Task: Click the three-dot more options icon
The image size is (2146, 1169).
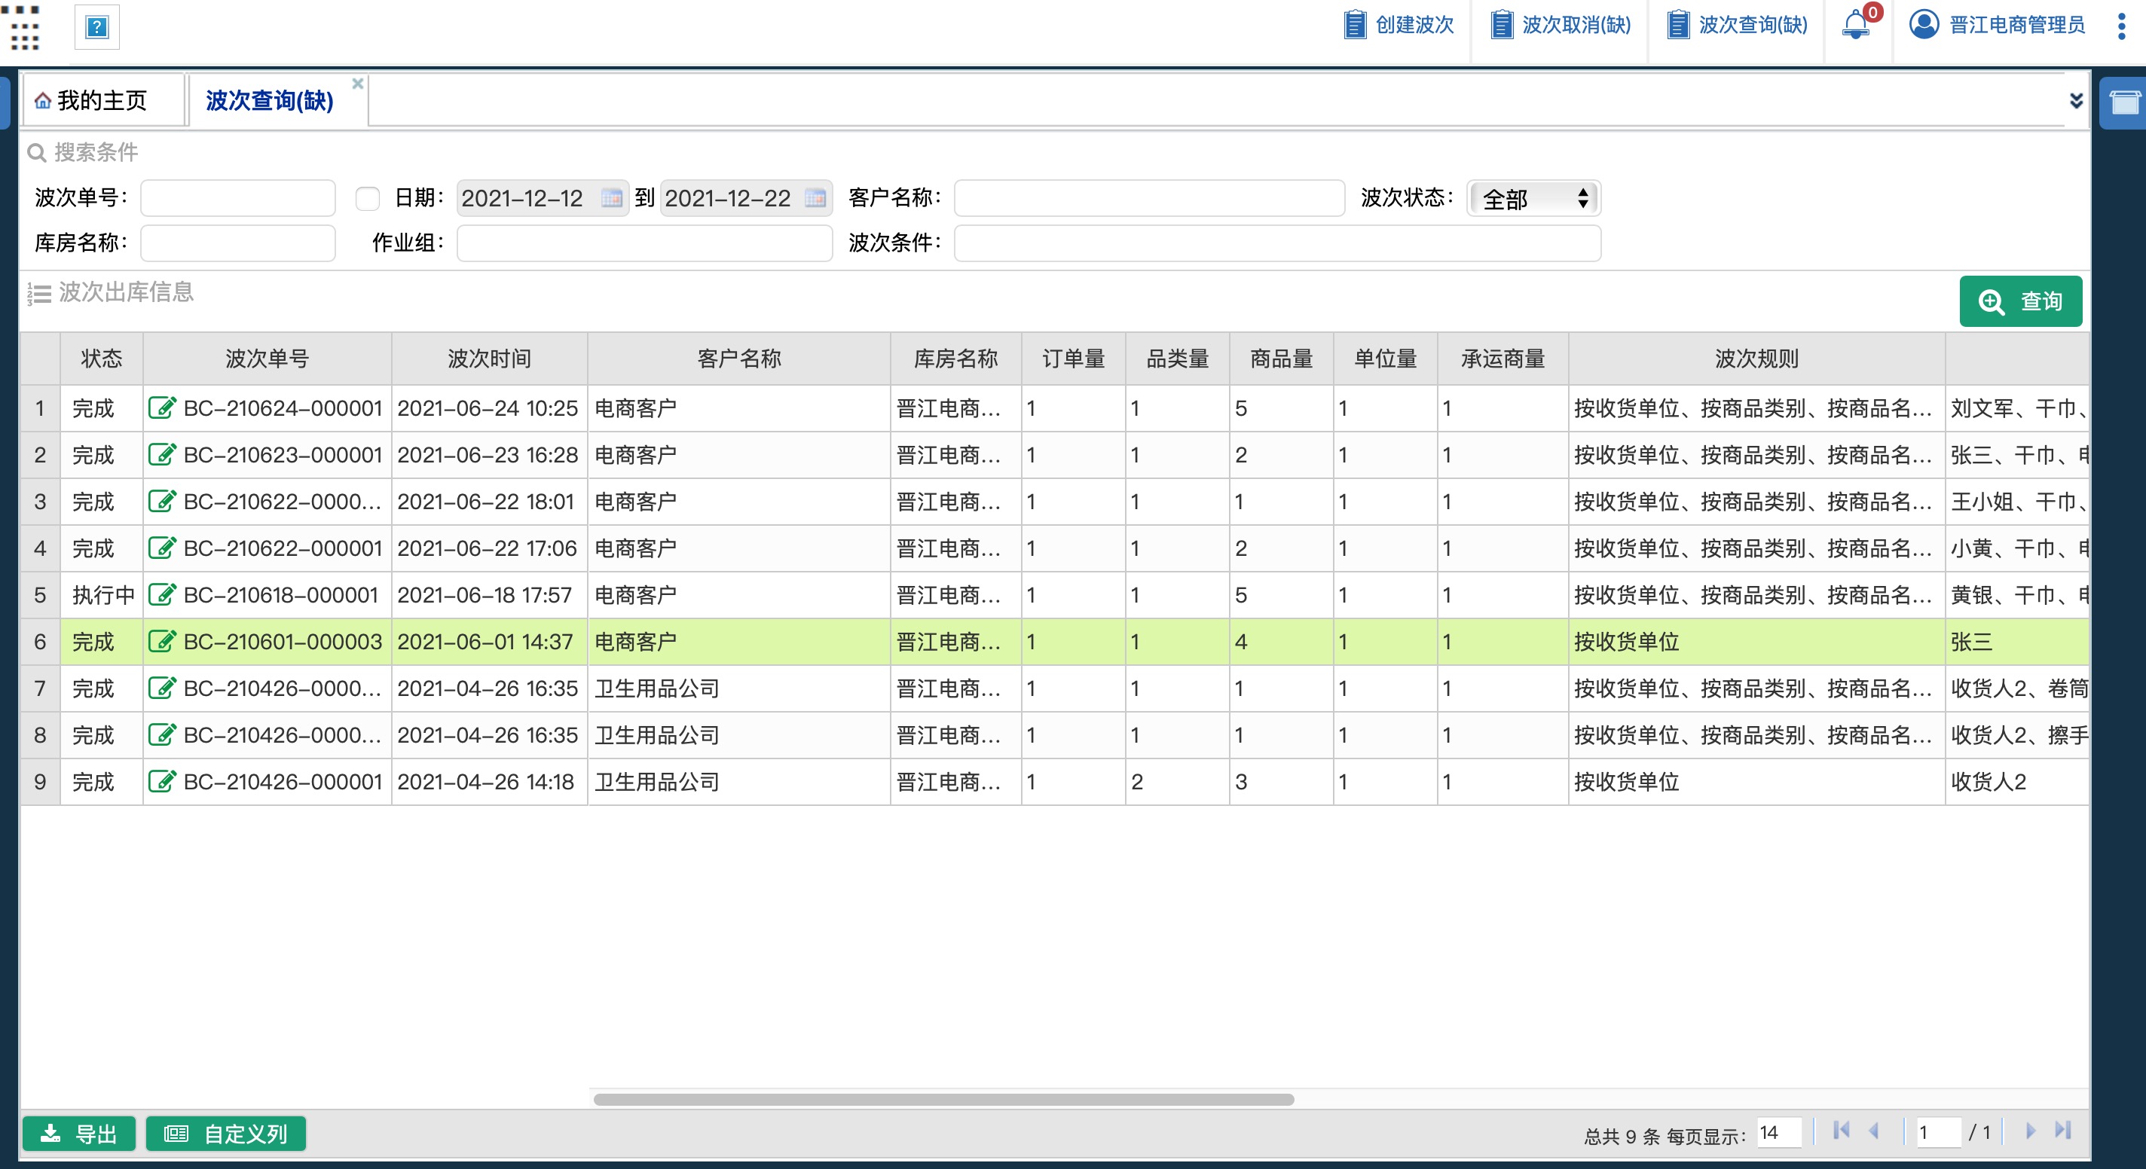Action: (x=2121, y=26)
